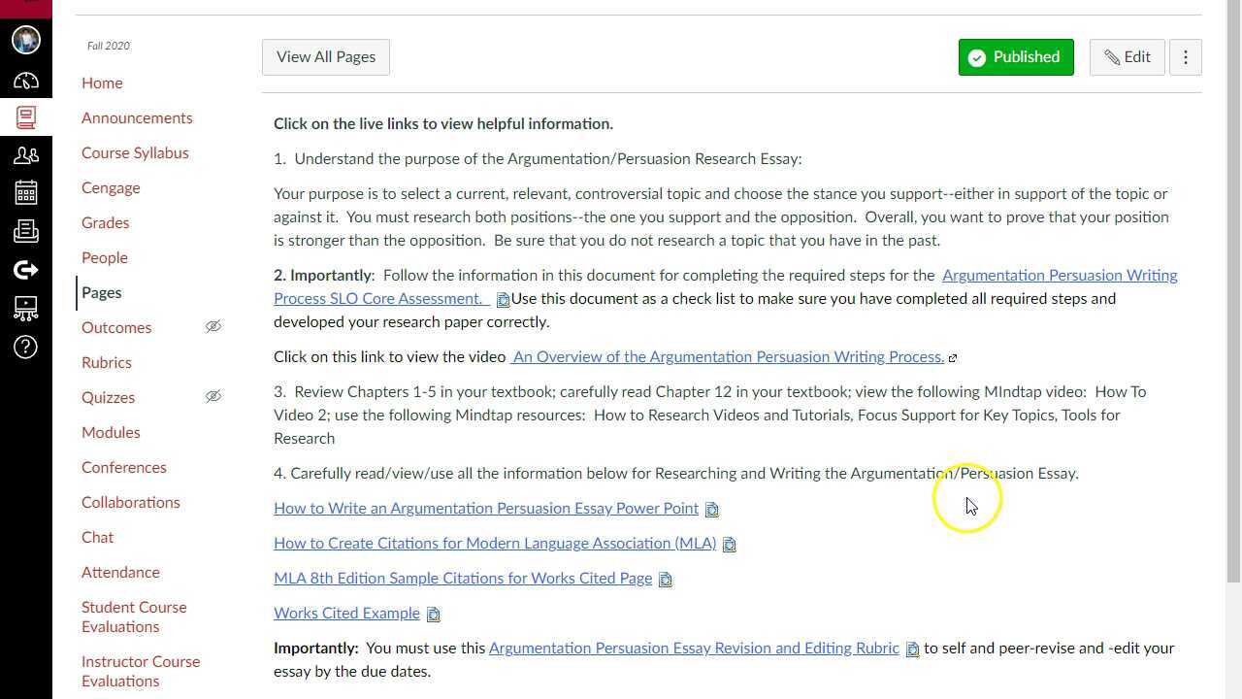This screenshot has height=699, width=1242.
Task: Open Groups via the people icon
Action: click(25, 154)
